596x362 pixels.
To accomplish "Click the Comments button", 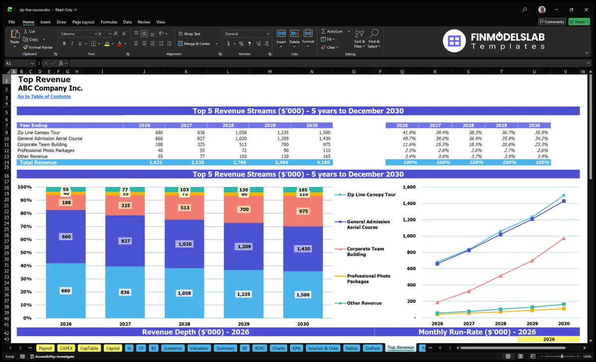I will pyautogui.click(x=552, y=22).
